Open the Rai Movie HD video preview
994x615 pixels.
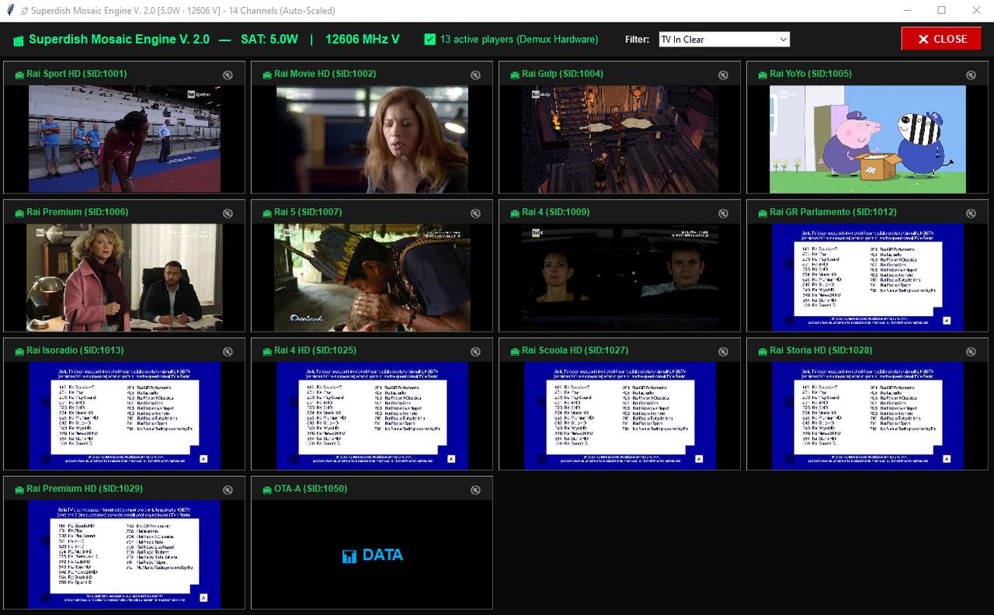coord(372,139)
